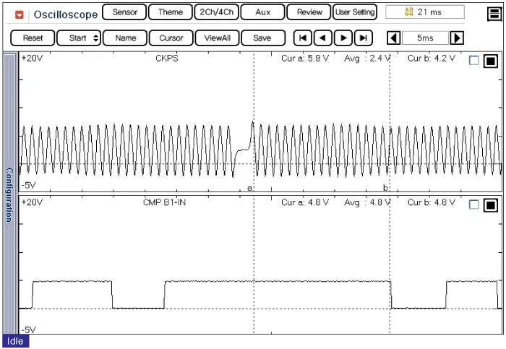Open the top-right panel menu icon
Screen dimensions: 506x349
(494, 12)
